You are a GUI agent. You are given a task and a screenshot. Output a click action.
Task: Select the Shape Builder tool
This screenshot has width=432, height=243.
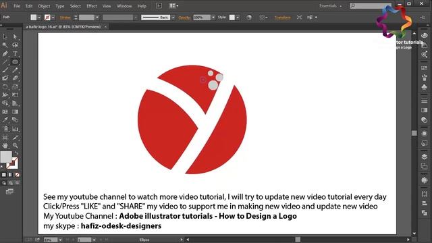point(5,103)
